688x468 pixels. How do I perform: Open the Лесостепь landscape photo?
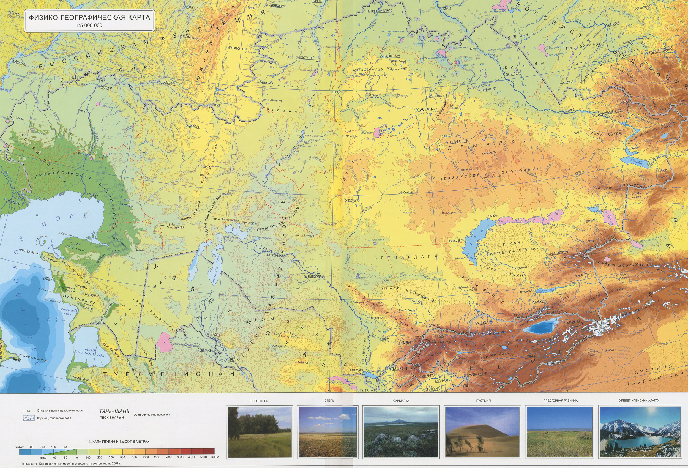259,432
